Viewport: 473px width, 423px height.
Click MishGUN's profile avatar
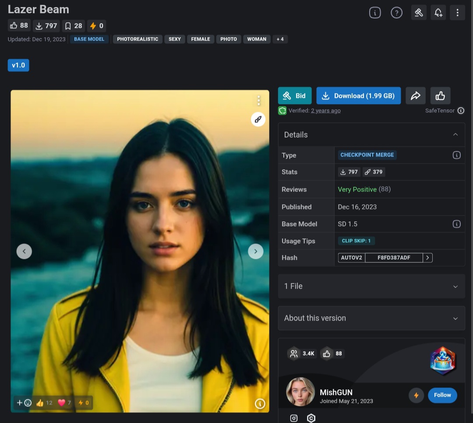pyautogui.click(x=300, y=392)
